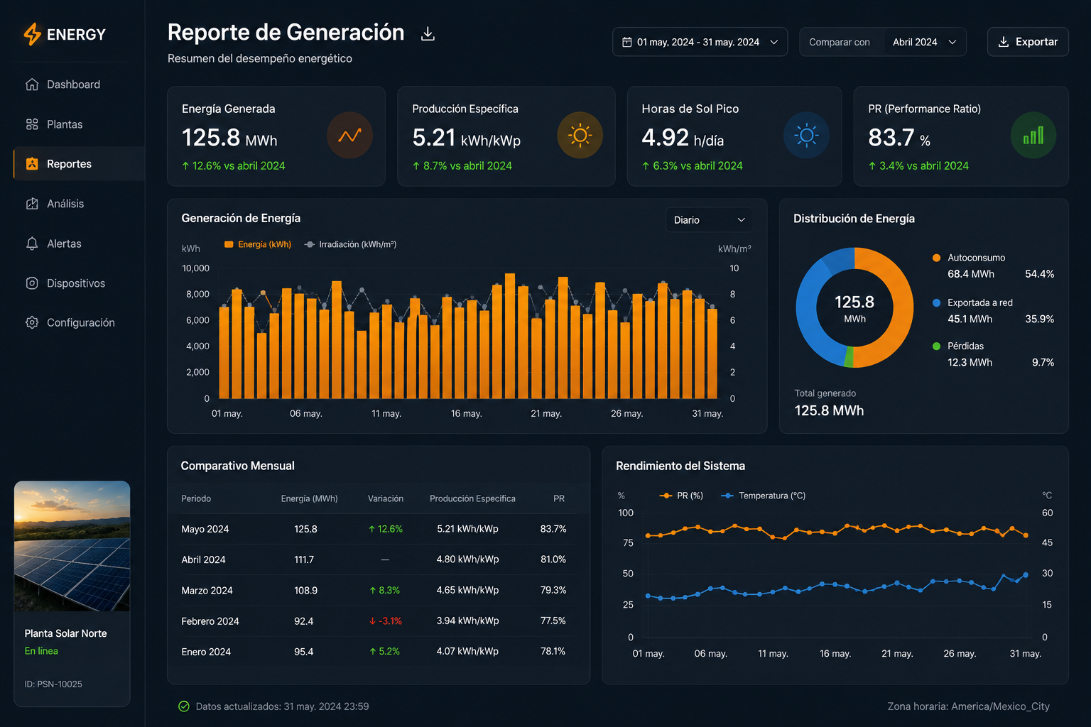Click the 68.4 MWh Autoconsumo value
This screenshot has height=727, width=1091.
[x=971, y=274]
